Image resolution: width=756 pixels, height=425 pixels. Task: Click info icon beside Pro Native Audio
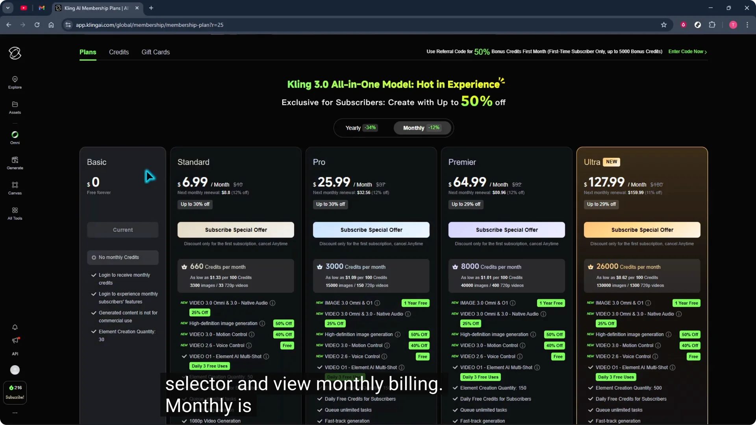point(408,314)
